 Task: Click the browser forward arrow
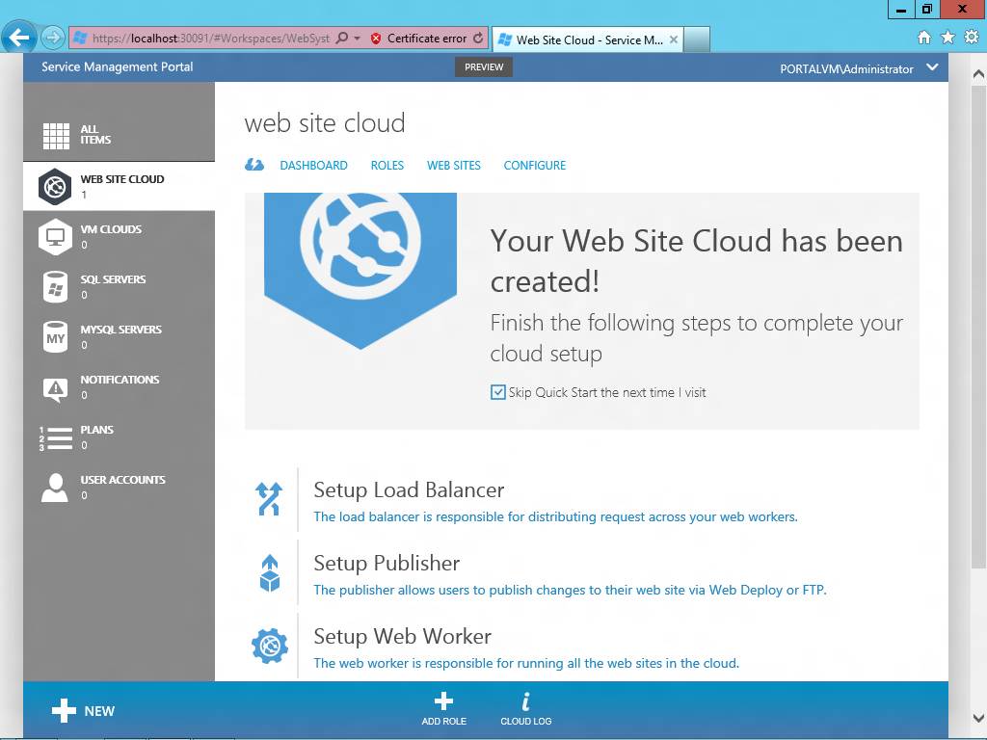pyautogui.click(x=53, y=38)
